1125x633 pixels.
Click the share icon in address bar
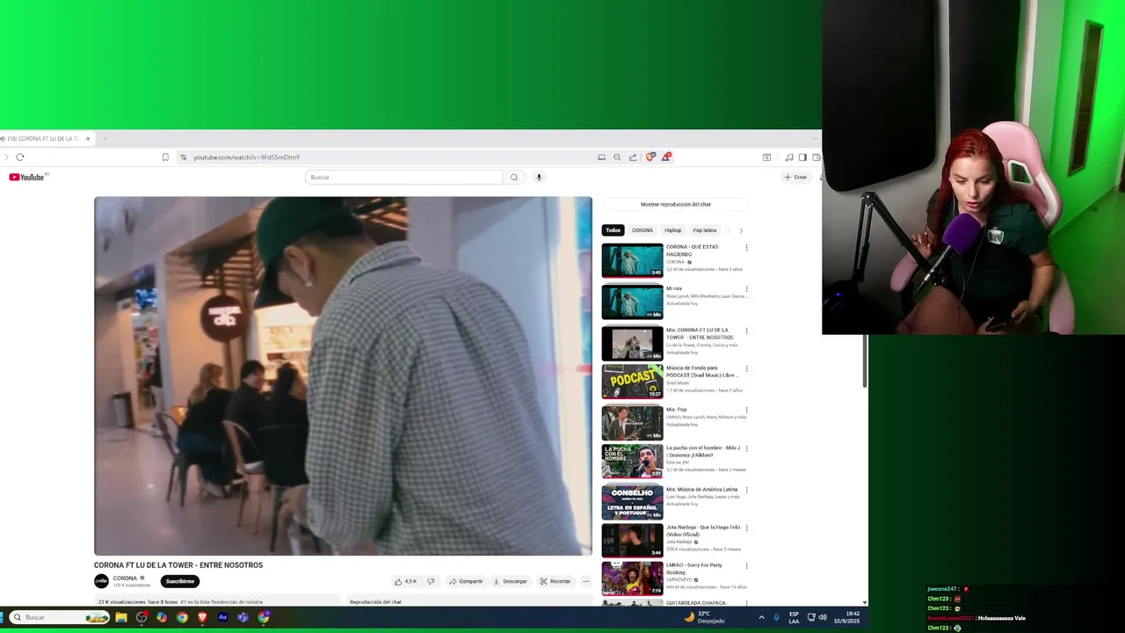pos(633,157)
